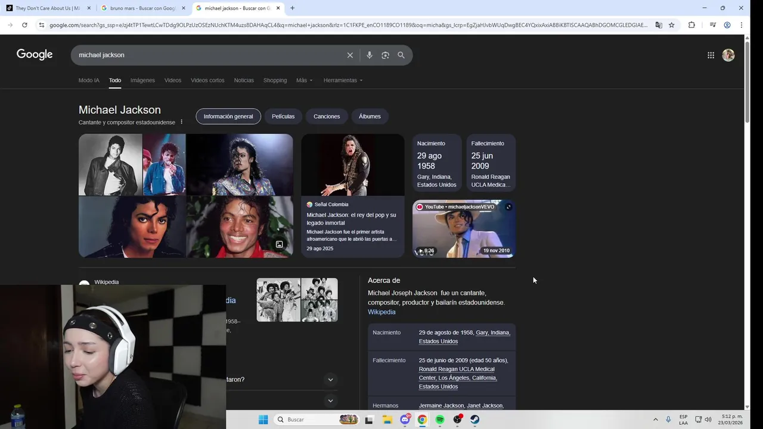This screenshot has width=763, height=429.
Task: Show hidden system tray icons
Action: pyautogui.click(x=656, y=419)
